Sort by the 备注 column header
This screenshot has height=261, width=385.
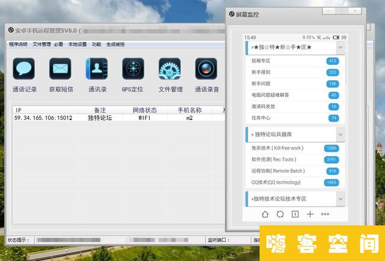(x=100, y=110)
